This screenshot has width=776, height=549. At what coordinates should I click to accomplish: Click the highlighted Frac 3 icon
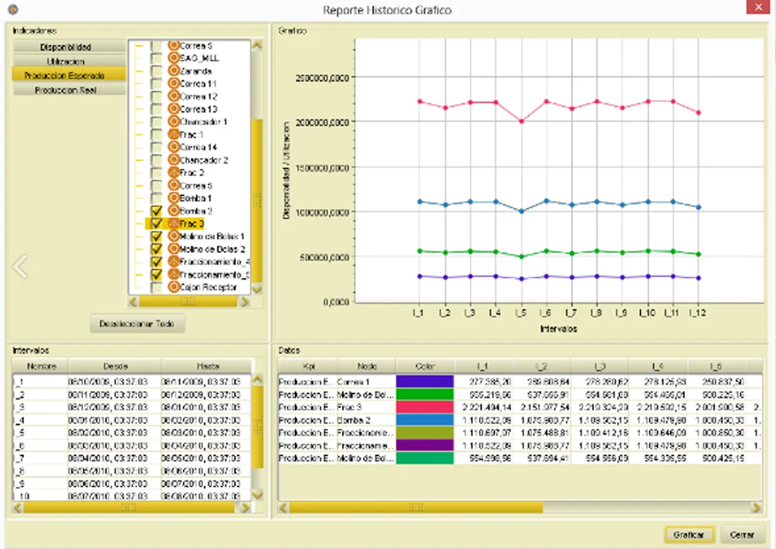coord(173,224)
